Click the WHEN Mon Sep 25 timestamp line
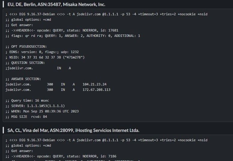 point(42,111)
